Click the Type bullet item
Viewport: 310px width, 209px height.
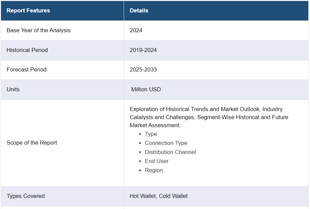point(151,134)
